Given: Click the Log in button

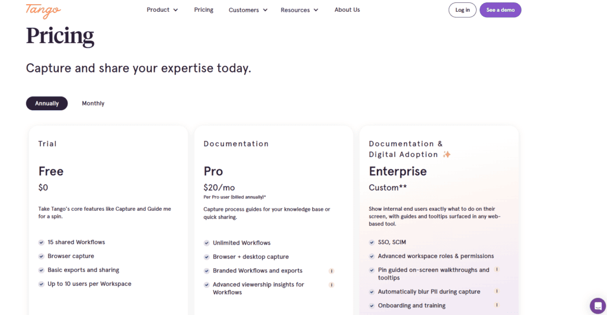Looking at the screenshot, I should pos(462,10).
